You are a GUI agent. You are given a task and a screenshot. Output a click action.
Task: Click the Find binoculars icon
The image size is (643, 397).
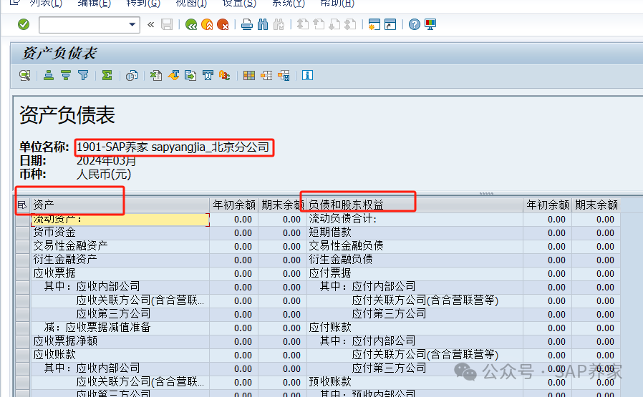pos(263,24)
